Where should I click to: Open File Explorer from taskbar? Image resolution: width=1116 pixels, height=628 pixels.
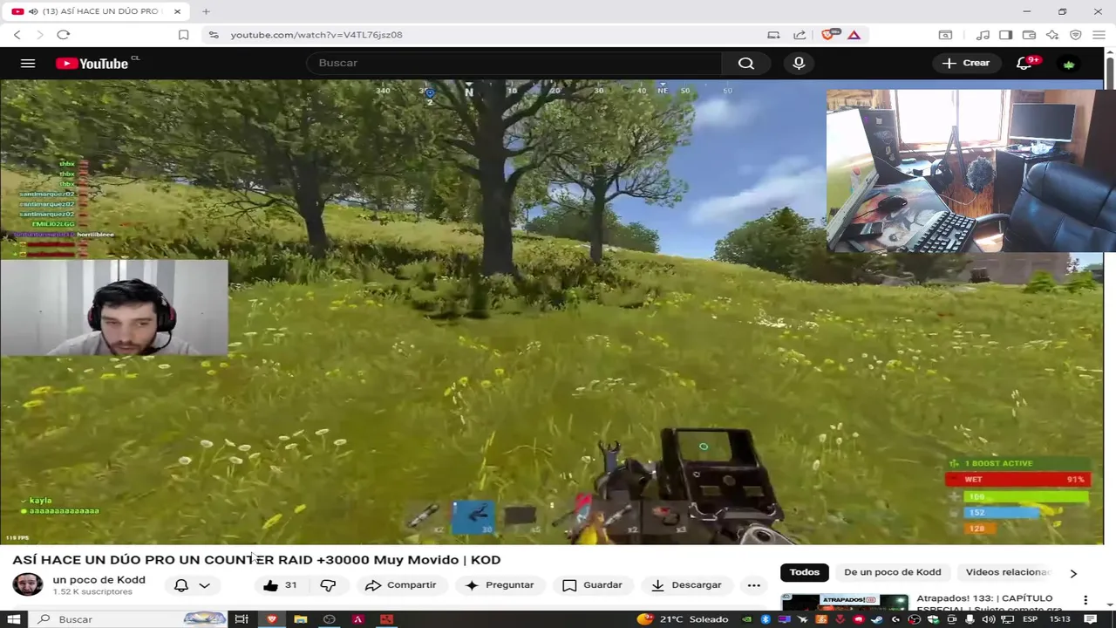click(x=300, y=619)
